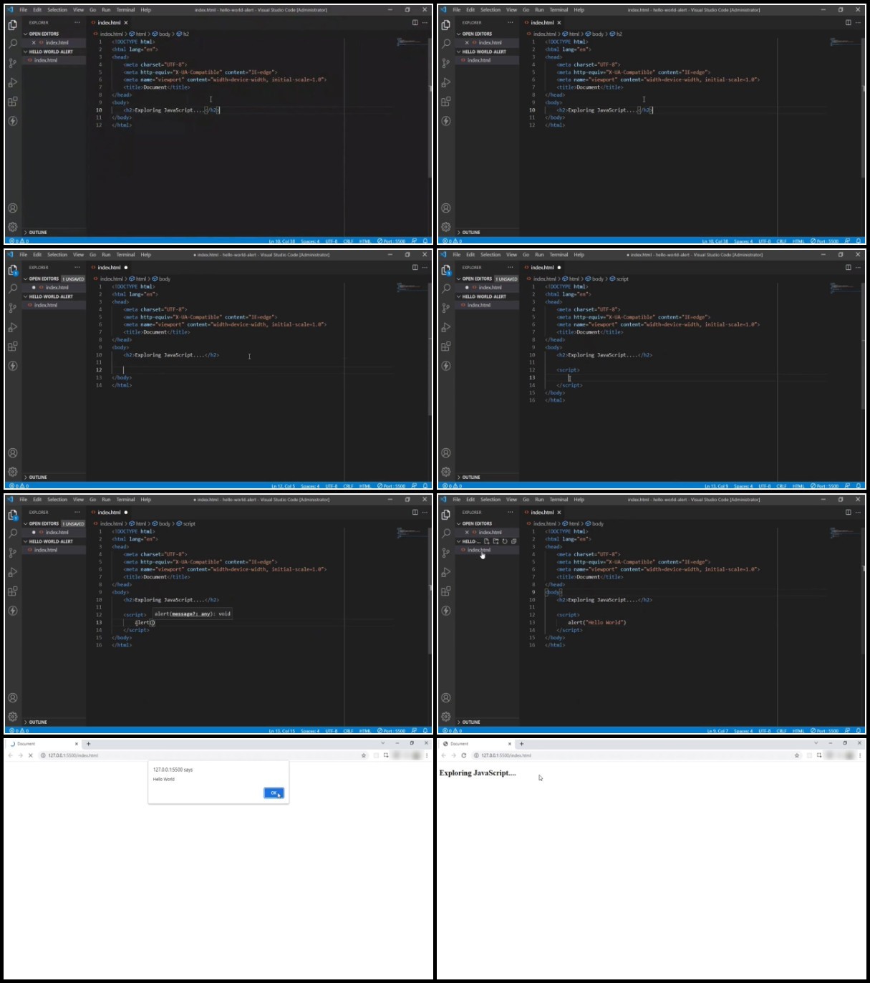Open Selection menu in top-left VS Code window

57,10
